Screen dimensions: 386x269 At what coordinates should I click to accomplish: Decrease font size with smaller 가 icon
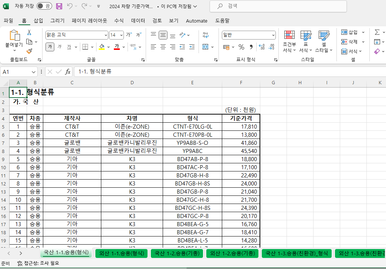point(139,35)
